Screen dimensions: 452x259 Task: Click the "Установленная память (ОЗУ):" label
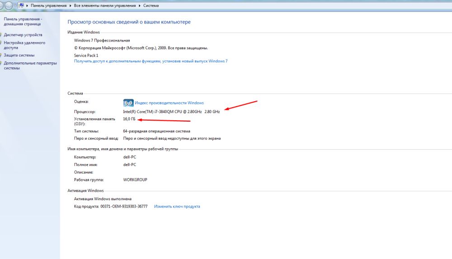pos(94,121)
